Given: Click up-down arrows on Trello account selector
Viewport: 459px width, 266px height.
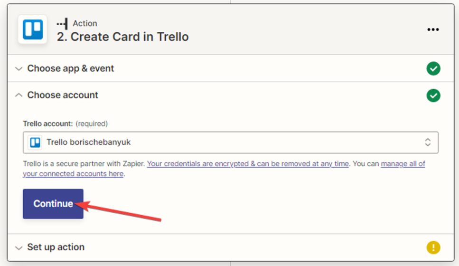Looking at the screenshot, I should [x=428, y=142].
